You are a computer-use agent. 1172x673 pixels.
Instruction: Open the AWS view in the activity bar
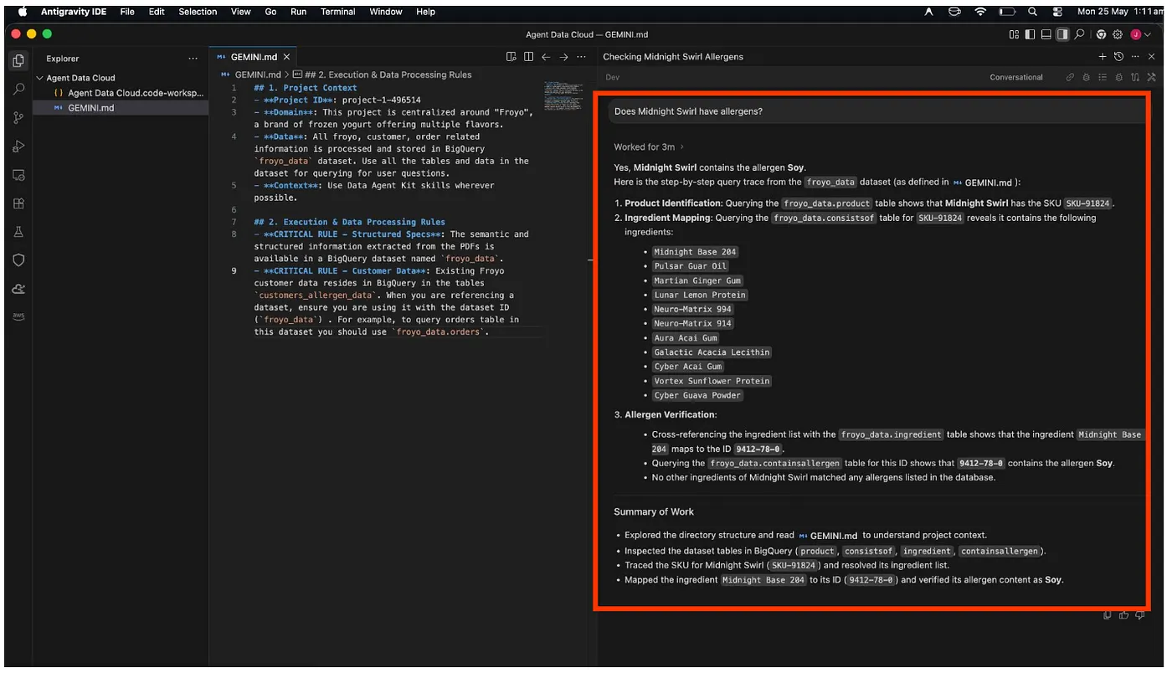click(x=18, y=316)
